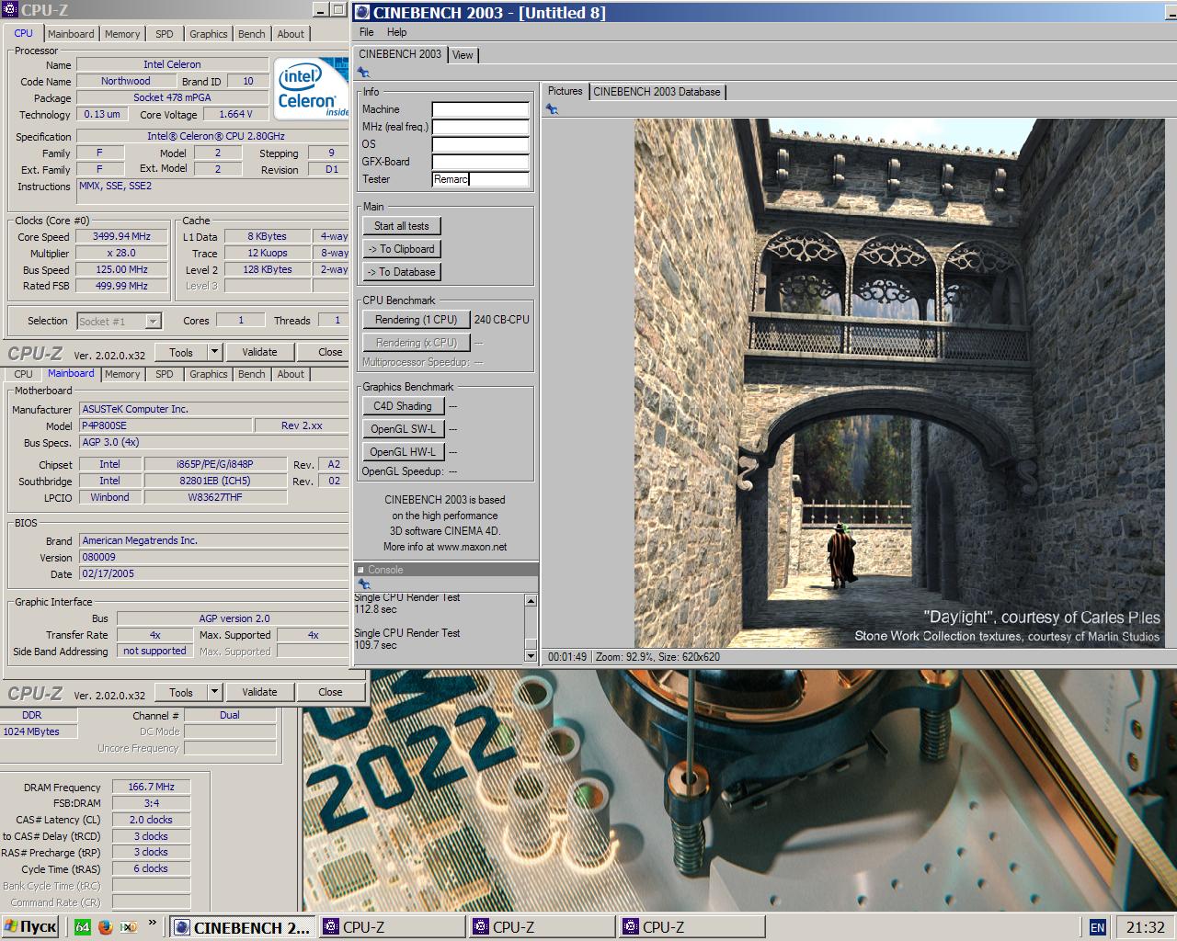The height and width of the screenshot is (941, 1177).
Task: Open Memory tab in Processor CPU-Z window
Action: 122,34
